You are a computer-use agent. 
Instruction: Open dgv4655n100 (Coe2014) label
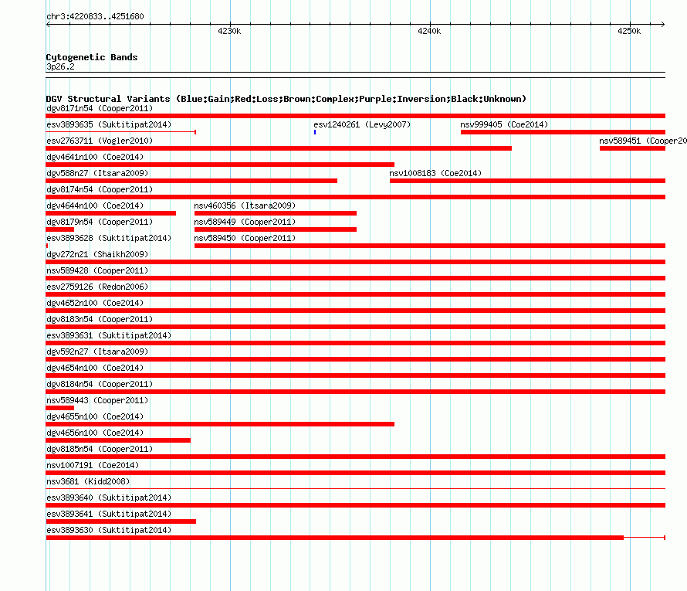point(95,416)
